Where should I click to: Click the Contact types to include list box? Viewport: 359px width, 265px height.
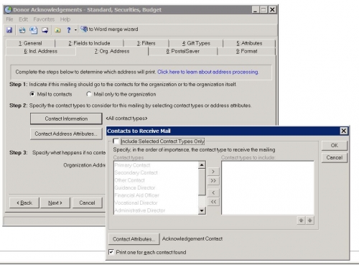tap(268, 188)
